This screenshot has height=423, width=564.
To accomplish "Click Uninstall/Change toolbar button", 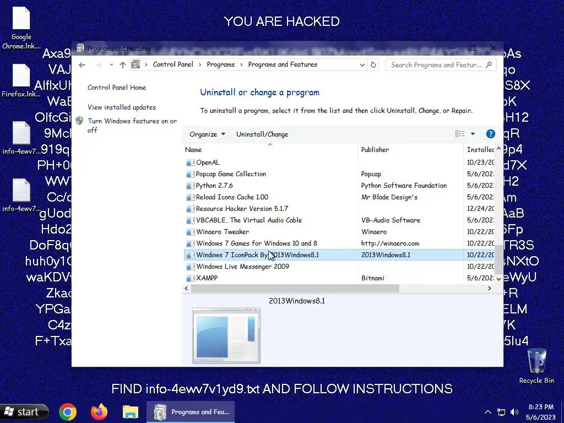I will [x=262, y=134].
